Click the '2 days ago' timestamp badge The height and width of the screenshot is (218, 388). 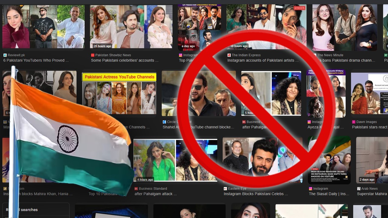pos(367,180)
